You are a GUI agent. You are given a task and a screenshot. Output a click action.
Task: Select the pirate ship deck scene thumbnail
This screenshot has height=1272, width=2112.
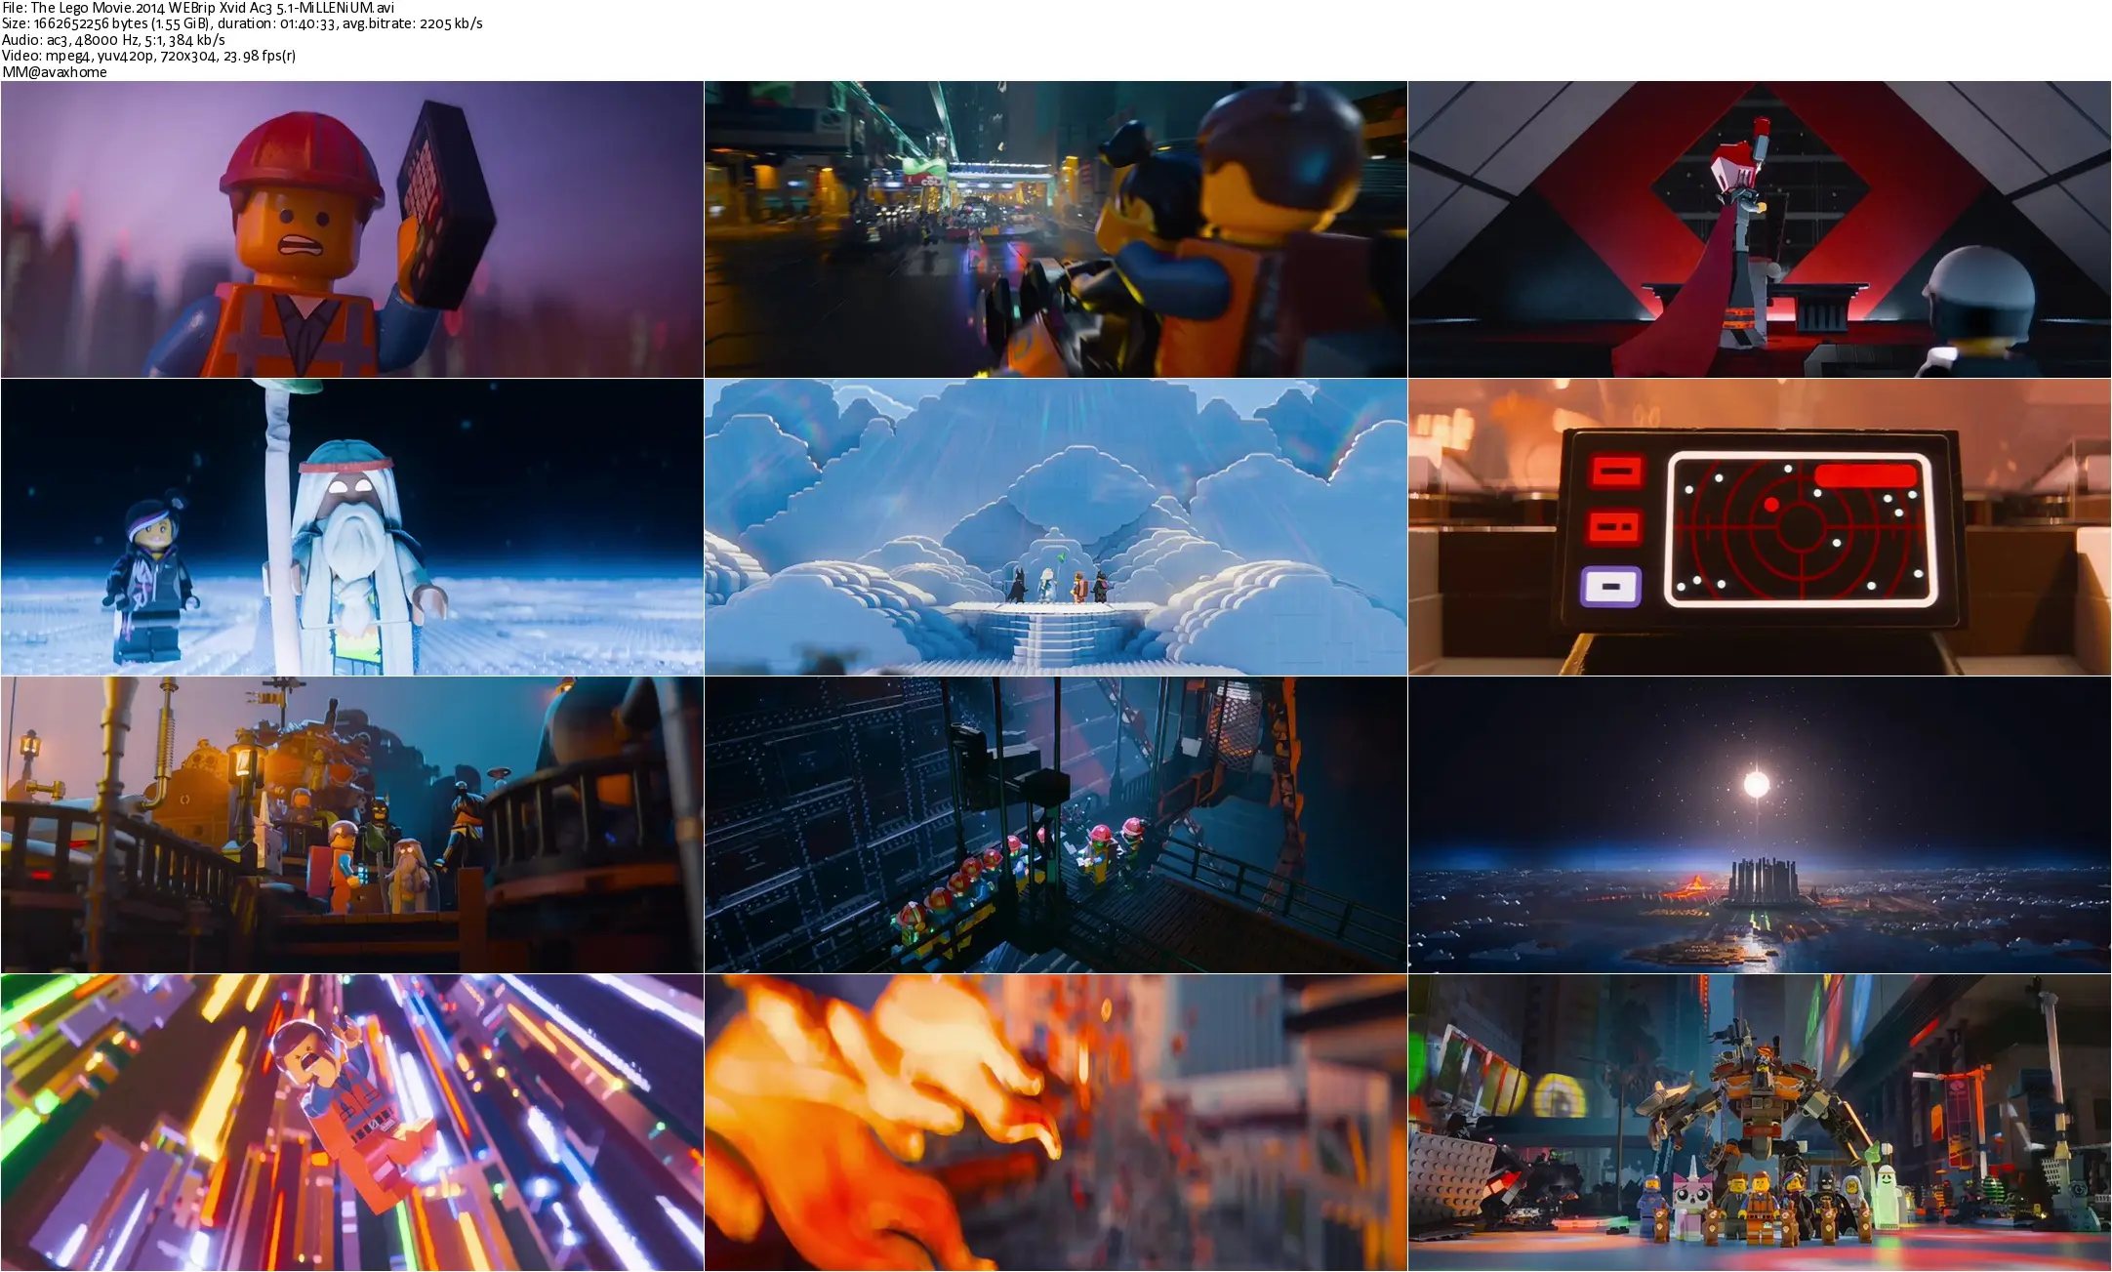coord(351,825)
